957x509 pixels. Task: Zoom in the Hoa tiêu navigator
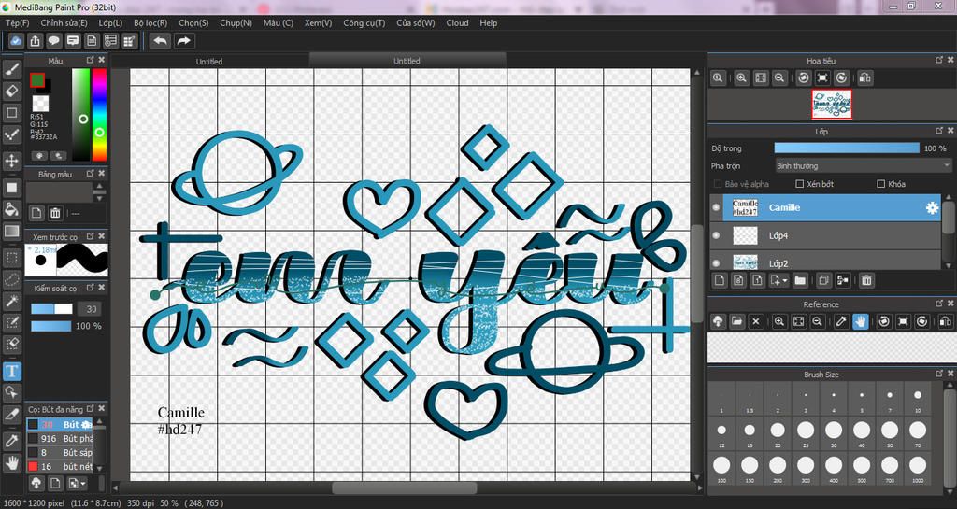[x=741, y=78]
